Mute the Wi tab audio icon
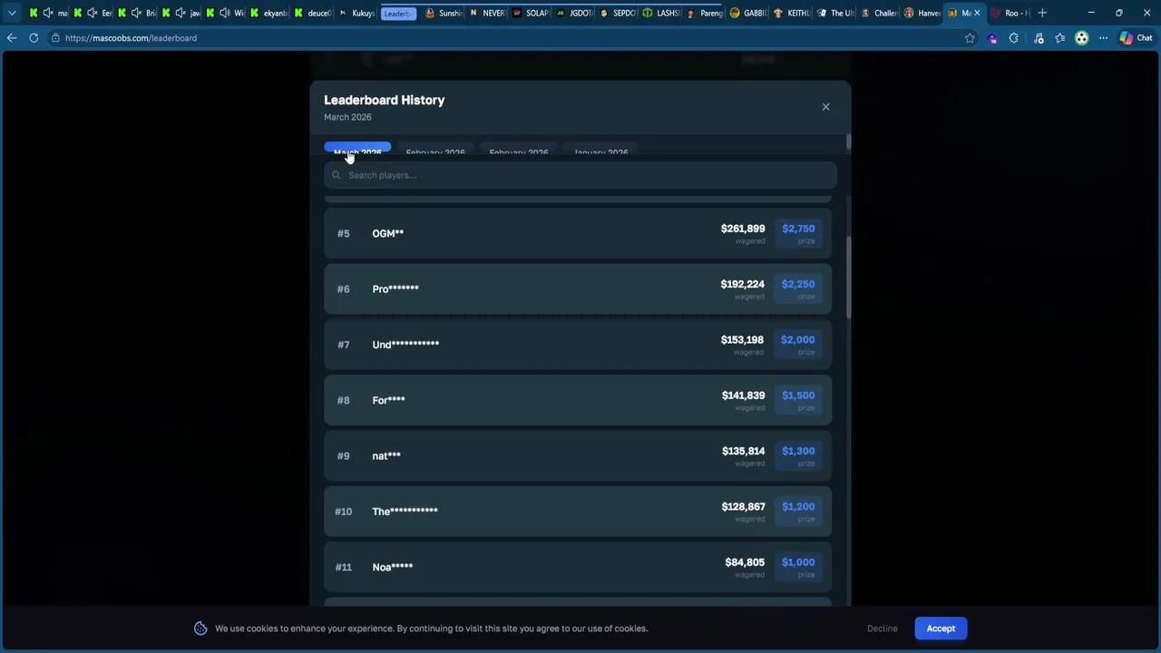The height and width of the screenshot is (653, 1161). (224, 13)
